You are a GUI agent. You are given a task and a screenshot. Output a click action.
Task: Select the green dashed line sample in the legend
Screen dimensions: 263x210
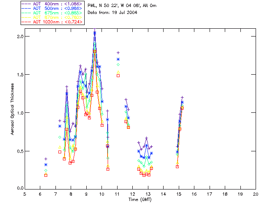(26, 13)
